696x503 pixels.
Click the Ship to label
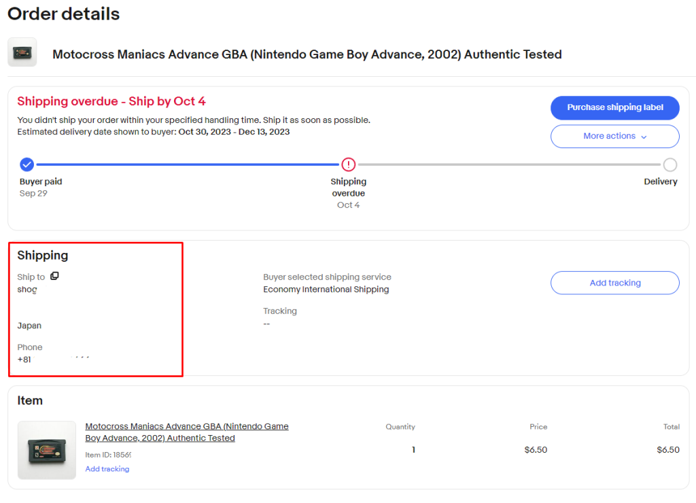click(x=31, y=277)
